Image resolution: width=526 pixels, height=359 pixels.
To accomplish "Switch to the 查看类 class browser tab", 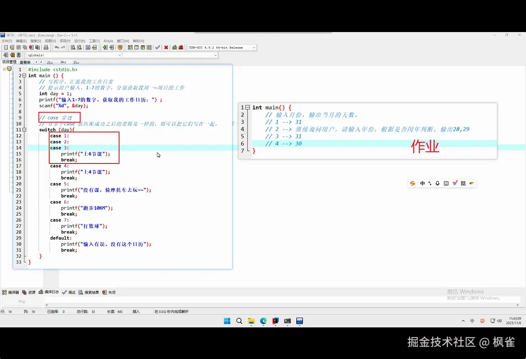I will point(25,62).
